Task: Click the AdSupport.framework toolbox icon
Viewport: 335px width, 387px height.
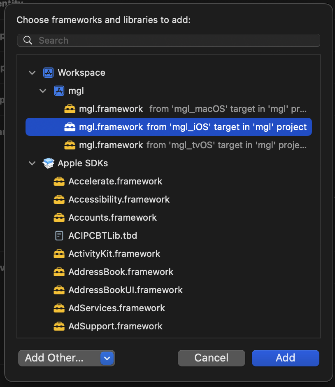Action: [x=59, y=326]
